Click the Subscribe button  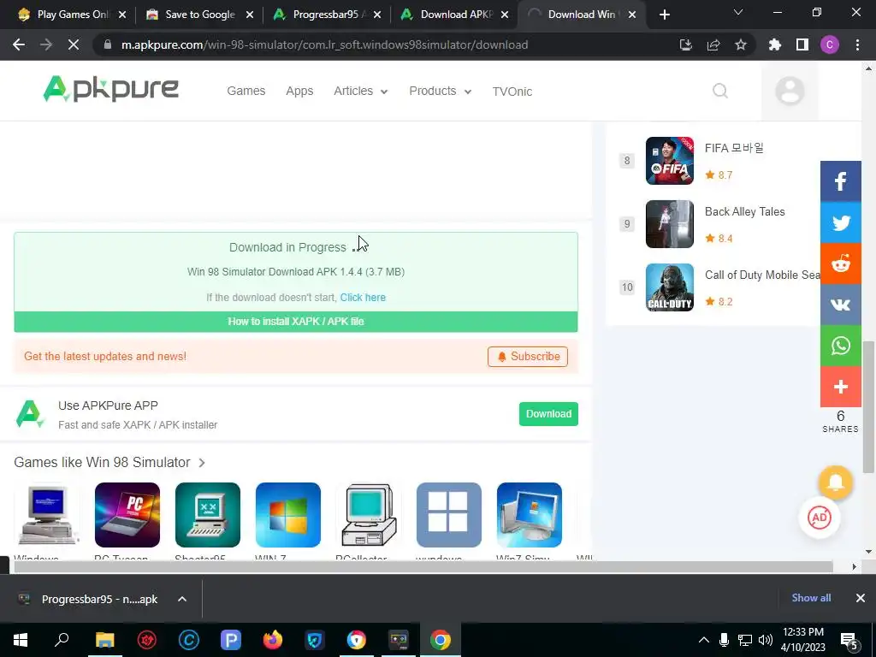pos(528,357)
